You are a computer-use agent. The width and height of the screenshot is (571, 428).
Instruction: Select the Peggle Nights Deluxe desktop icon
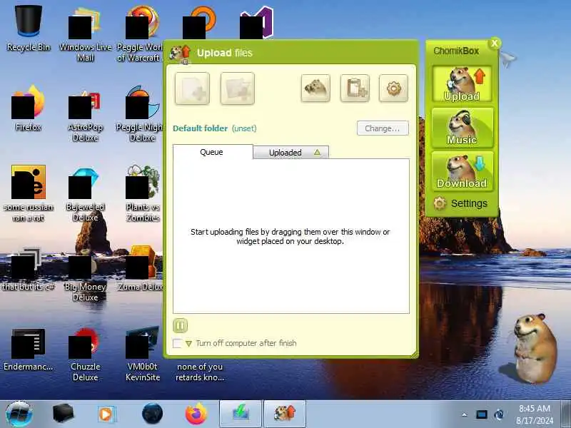click(x=141, y=113)
